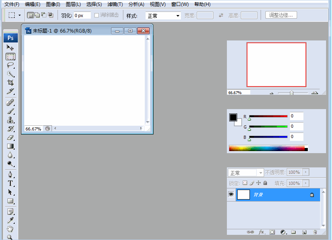Pick color from the spectrum ramp
This screenshot has width=332, height=240.
(x=268, y=148)
